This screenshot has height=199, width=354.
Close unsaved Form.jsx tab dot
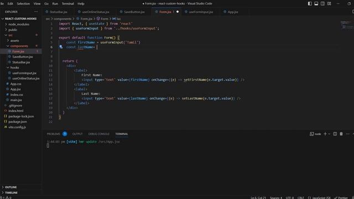(x=178, y=12)
